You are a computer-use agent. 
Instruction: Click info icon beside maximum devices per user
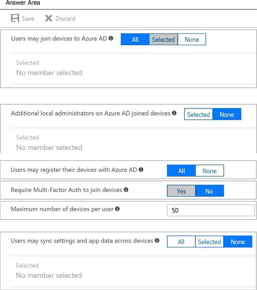(117, 209)
